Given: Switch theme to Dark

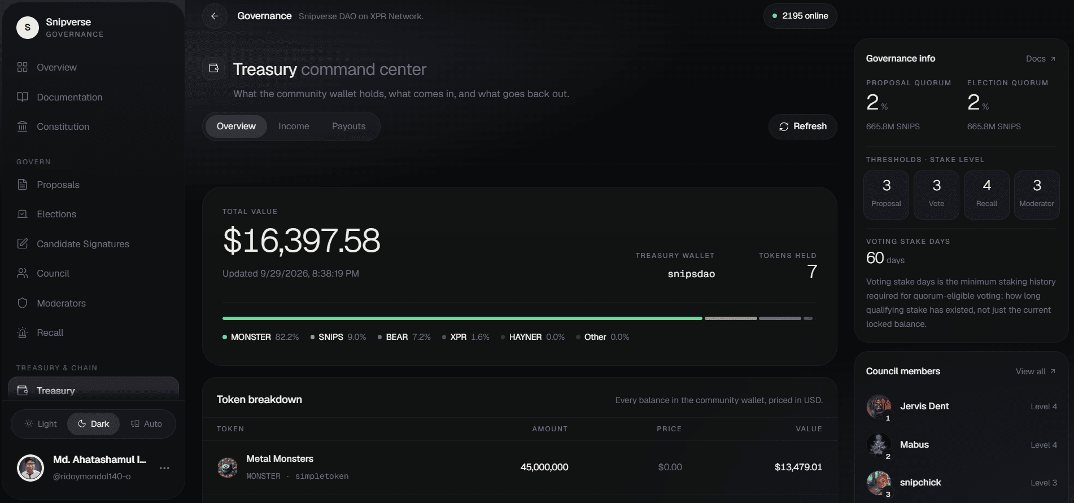Looking at the screenshot, I should pos(93,424).
